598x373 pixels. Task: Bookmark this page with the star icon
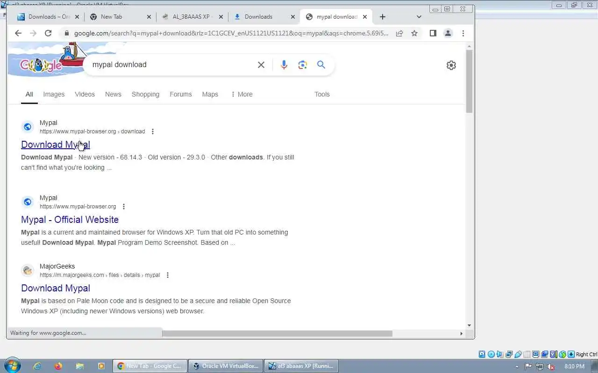[414, 33]
